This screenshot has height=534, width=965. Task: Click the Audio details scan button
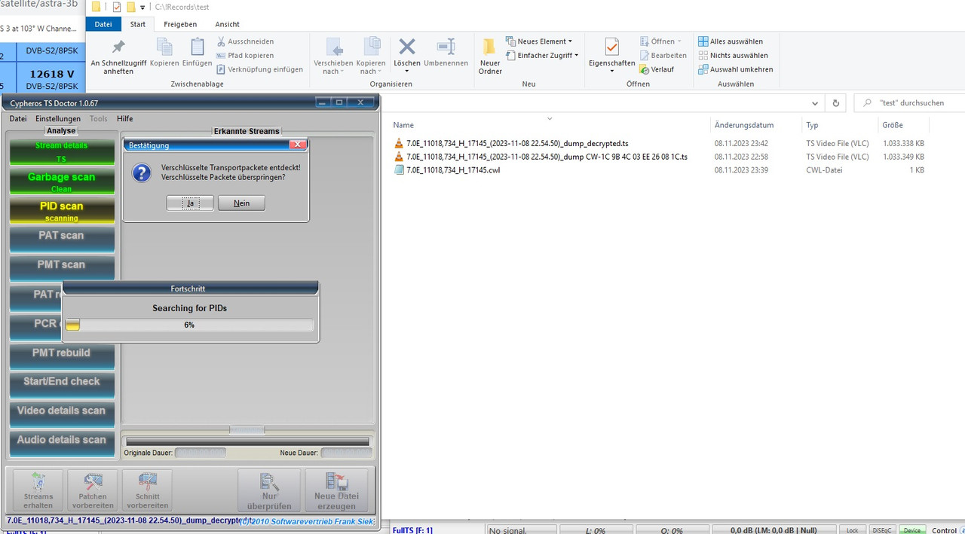(62, 444)
